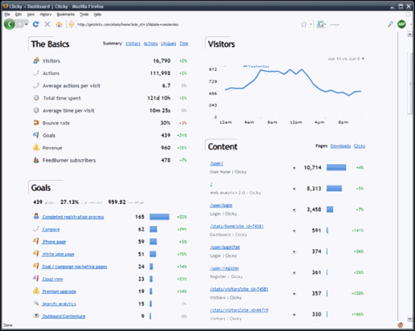Click the blue bar for the / page

click(x=334, y=188)
